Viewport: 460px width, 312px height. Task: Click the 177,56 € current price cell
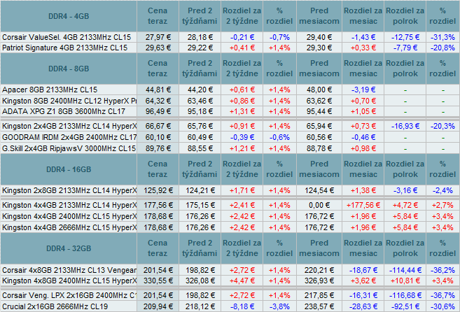[158, 205]
